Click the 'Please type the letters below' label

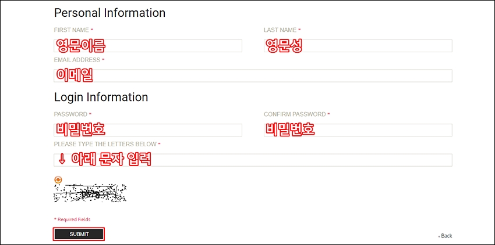[105, 144]
